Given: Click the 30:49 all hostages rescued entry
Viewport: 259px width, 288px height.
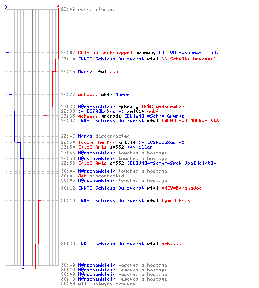Looking at the screenshot, I should coord(98,283).
